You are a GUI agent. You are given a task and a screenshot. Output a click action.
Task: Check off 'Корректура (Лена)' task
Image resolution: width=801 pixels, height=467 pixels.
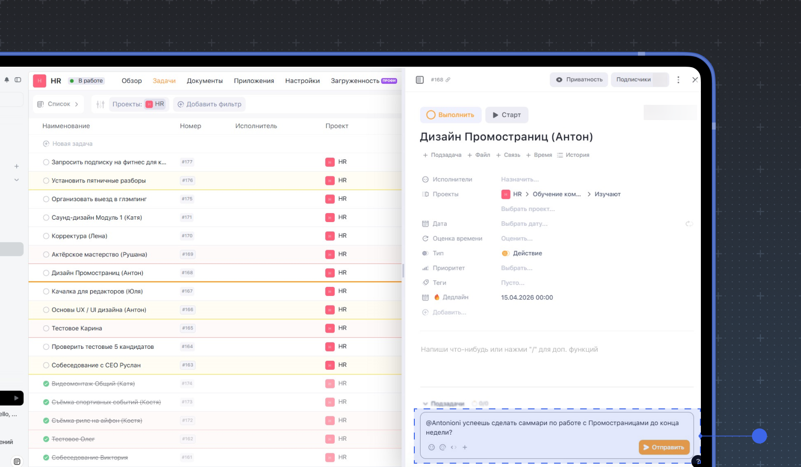(46, 236)
